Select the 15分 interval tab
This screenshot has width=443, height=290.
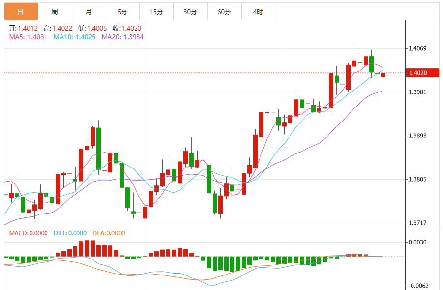pos(156,12)
